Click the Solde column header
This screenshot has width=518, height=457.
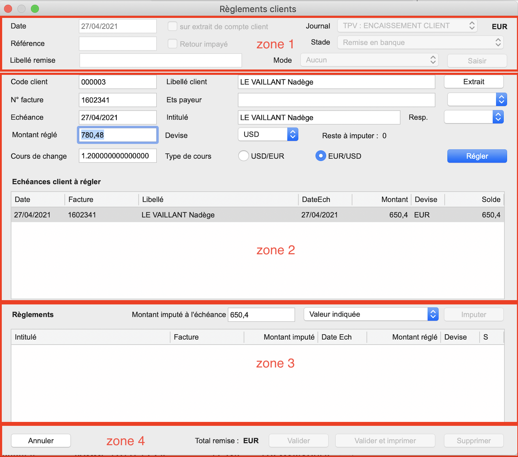point(474,199)
